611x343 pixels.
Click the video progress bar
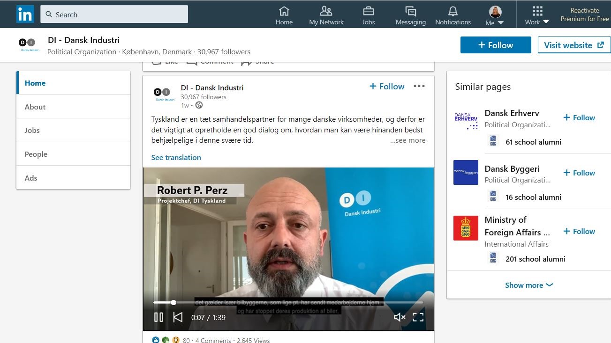(288, 302)
